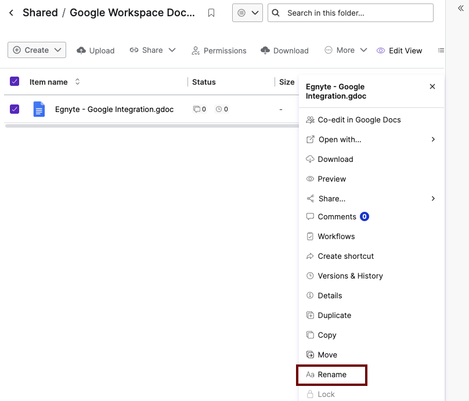Click Download in the top toolbar

coord(284,50)
